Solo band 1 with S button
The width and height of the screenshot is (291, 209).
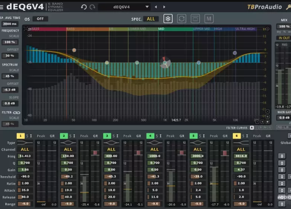[x=27, y=136]
